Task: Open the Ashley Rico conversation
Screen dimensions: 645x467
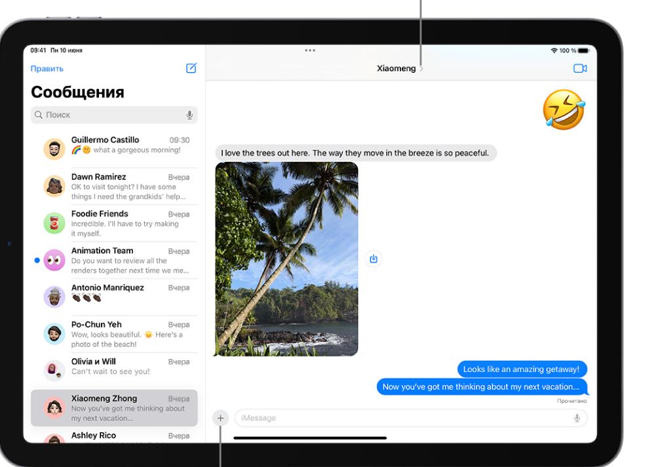Action: (114, 436)
